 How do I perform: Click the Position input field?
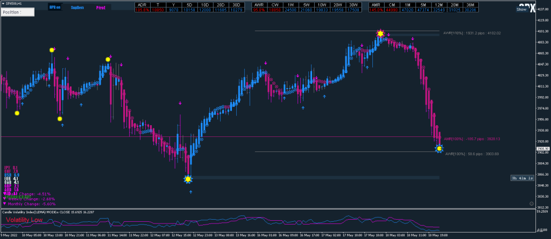pos(17,12)
